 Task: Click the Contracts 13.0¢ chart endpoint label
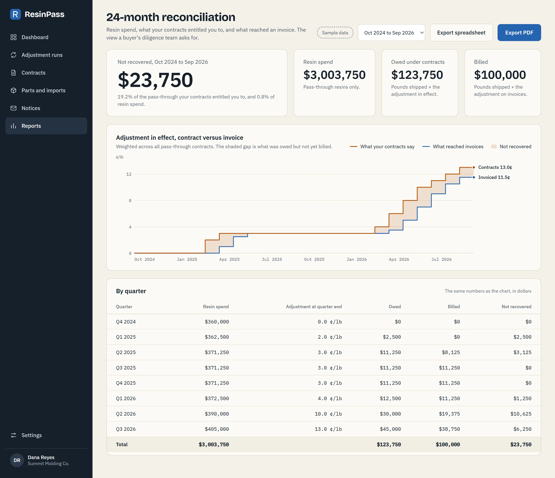(495, 167)
